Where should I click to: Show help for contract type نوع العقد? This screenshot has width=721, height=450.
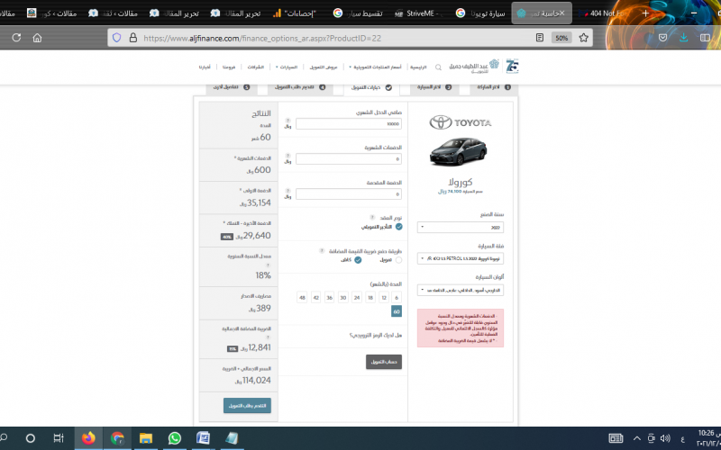pos(372,217)
